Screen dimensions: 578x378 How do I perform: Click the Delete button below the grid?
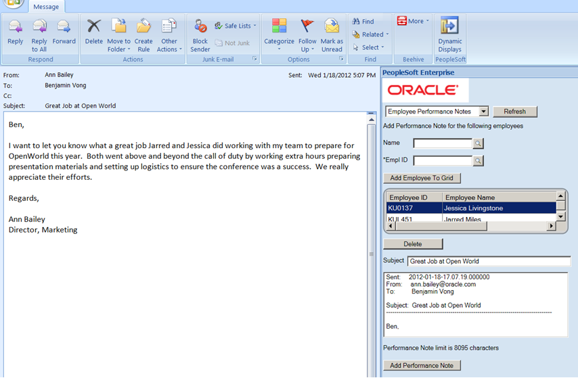[x=413, y=244]
